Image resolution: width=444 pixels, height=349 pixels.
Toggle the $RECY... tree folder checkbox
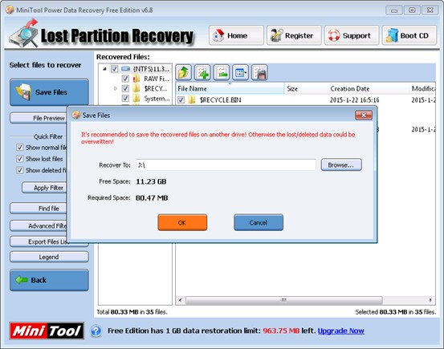pyautogui.click(x=125, y=88)
